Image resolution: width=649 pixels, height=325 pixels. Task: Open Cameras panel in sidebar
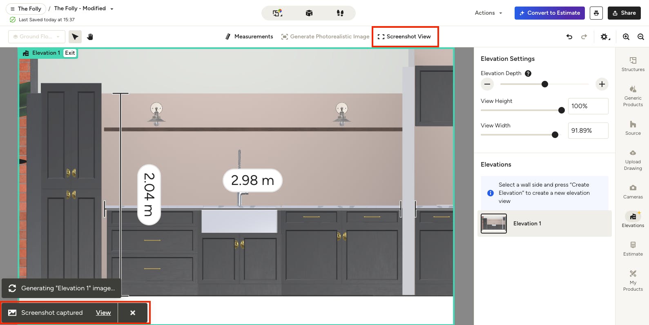(633, 192)
